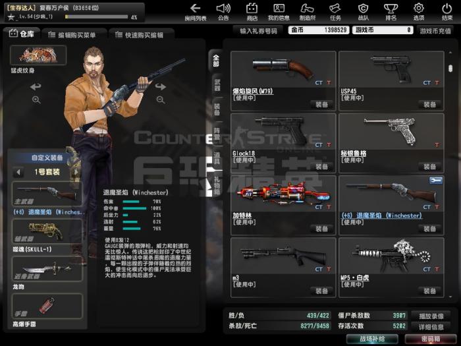Select the Faction (阵营) category tab
The image size is (461, 346).
(x=217, y=134)
